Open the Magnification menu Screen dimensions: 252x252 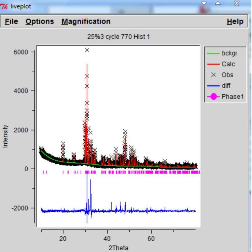[86, 22]
